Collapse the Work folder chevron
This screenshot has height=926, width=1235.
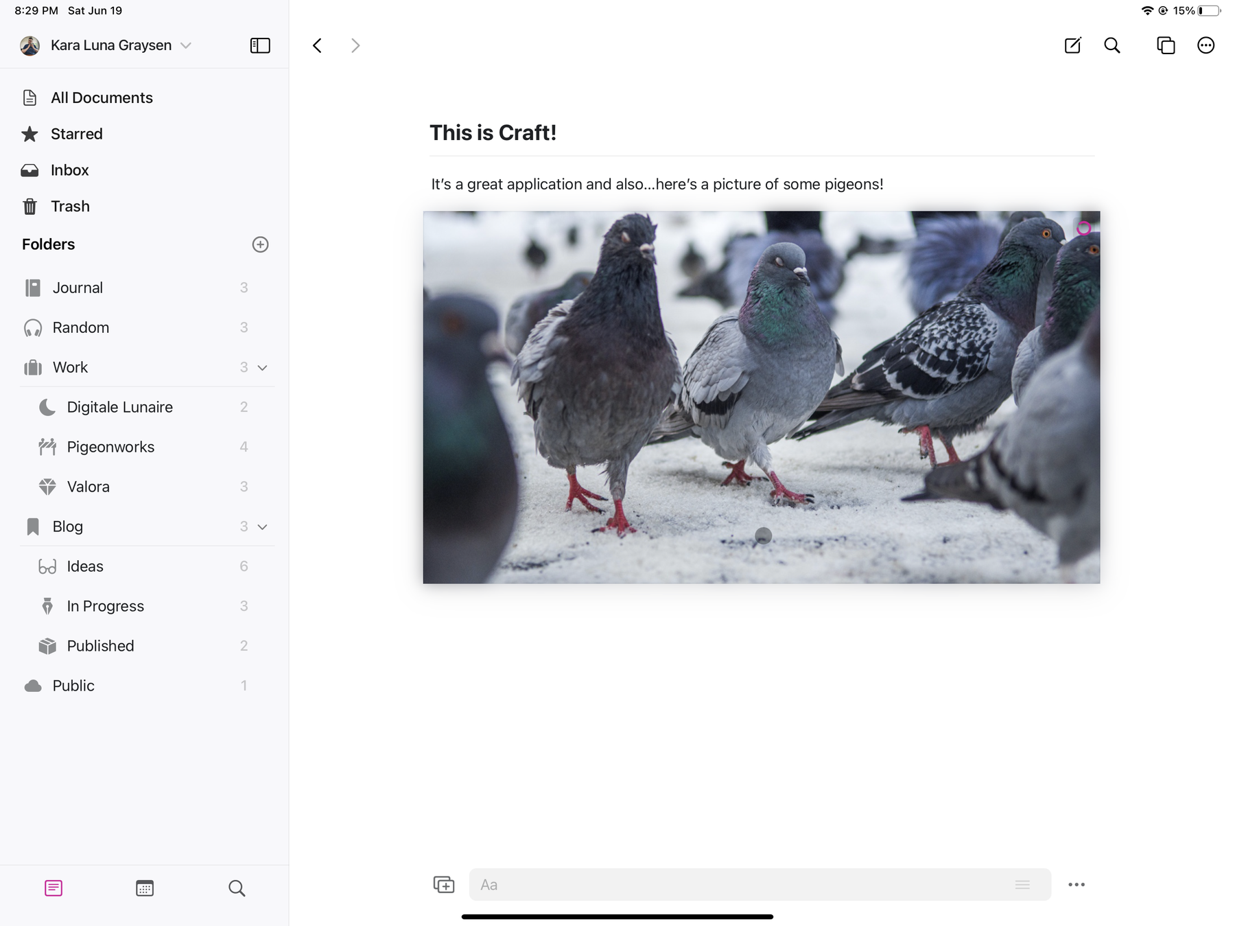[x=262, y=368]
